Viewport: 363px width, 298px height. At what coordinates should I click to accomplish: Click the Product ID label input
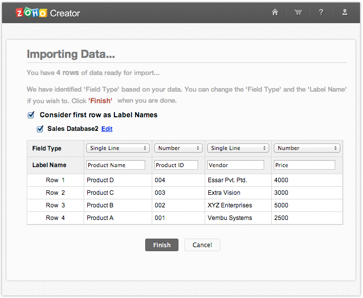click(x=176, y=165)
